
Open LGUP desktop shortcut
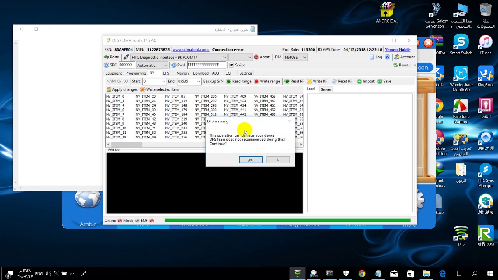coord(486,108)
